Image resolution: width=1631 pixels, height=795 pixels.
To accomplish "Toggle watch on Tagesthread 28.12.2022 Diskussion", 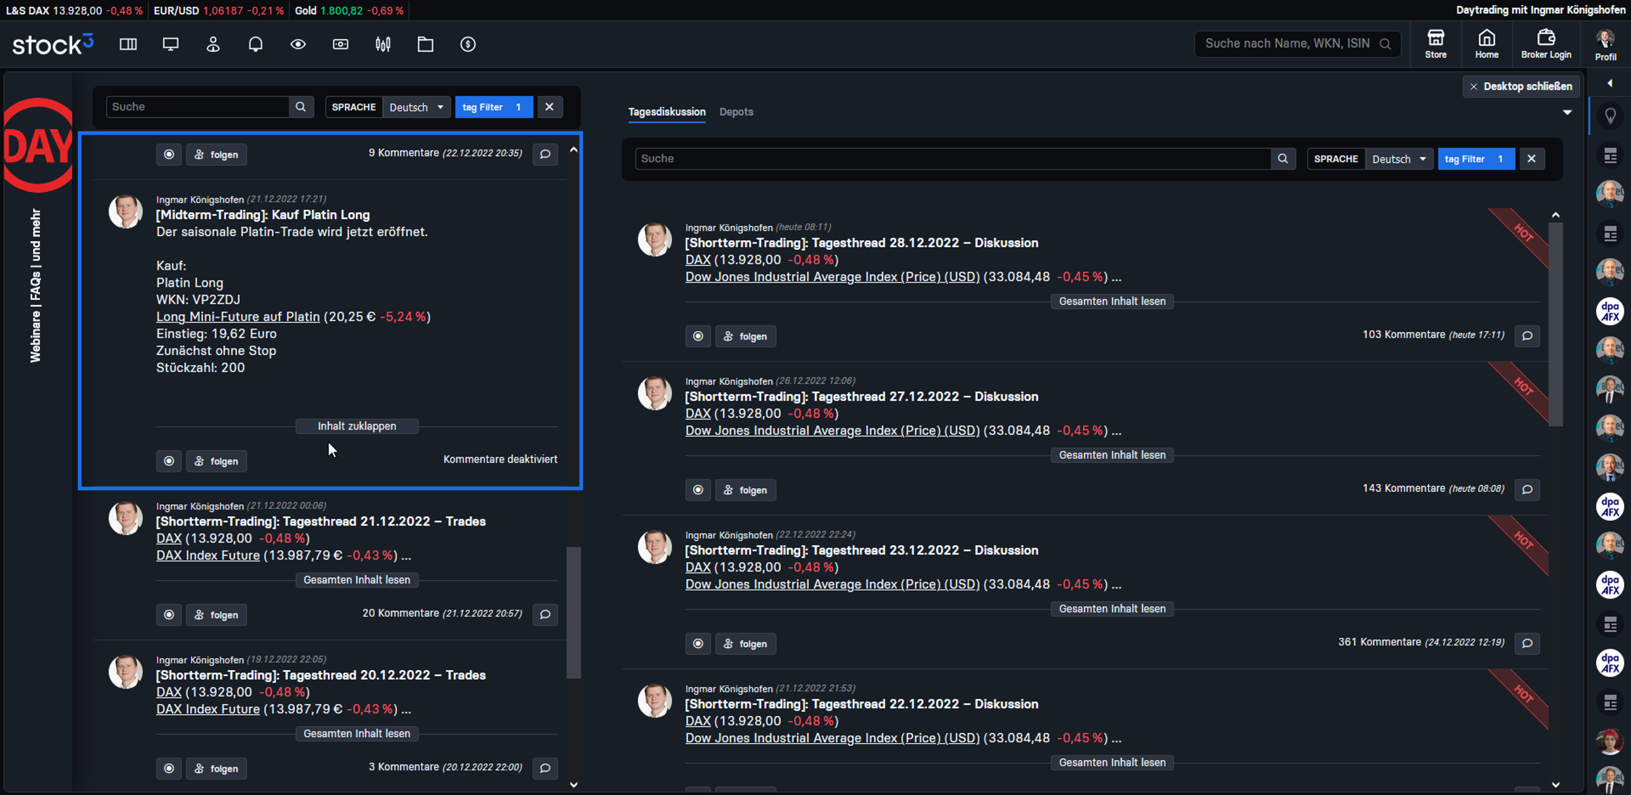I will click(698, 336).
